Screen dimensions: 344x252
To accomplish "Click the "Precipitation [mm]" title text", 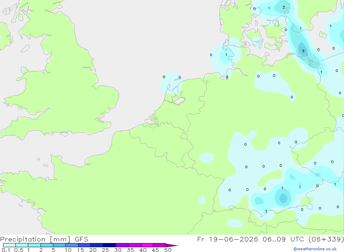I will 35,239.
